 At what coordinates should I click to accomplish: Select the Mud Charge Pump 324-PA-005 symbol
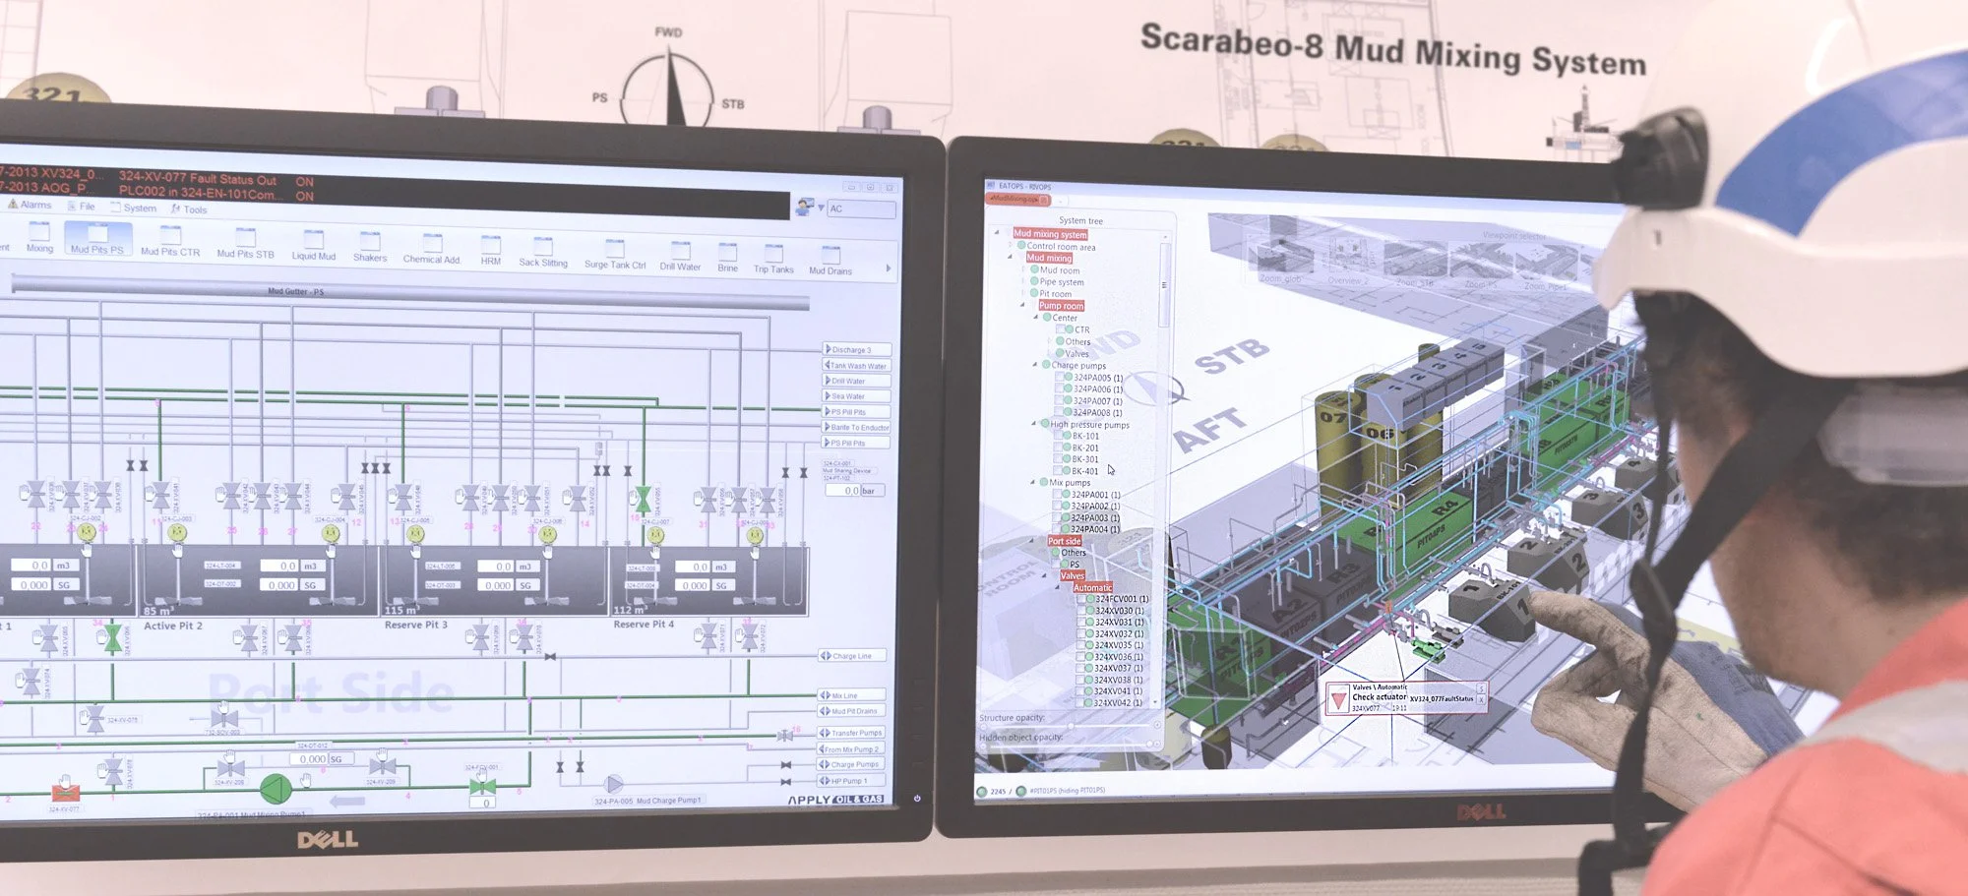pyautogui.click(x=613, y=784)
